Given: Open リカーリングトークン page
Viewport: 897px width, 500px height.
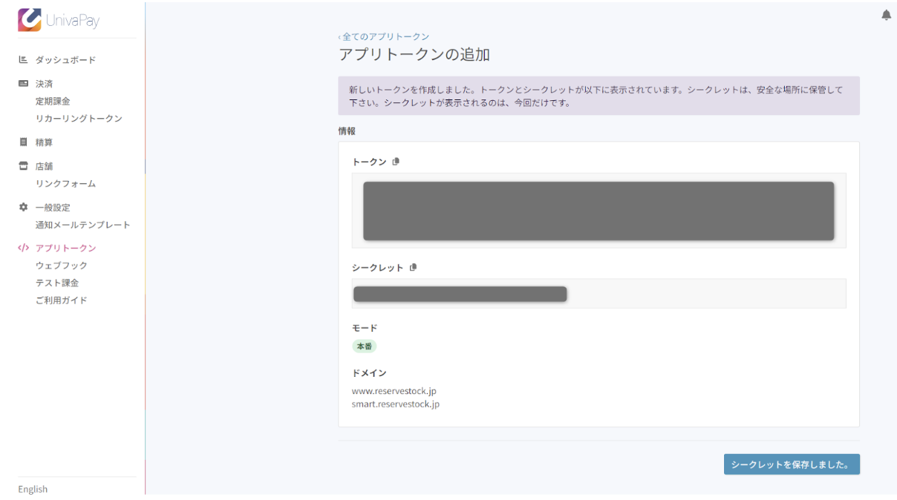Looking at the screenshot, I should pyautogui.click(x=79, y=119).
